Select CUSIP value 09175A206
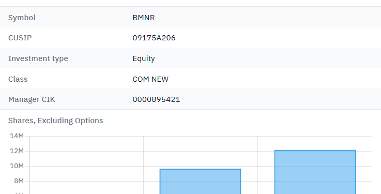 tap(154, 38)
